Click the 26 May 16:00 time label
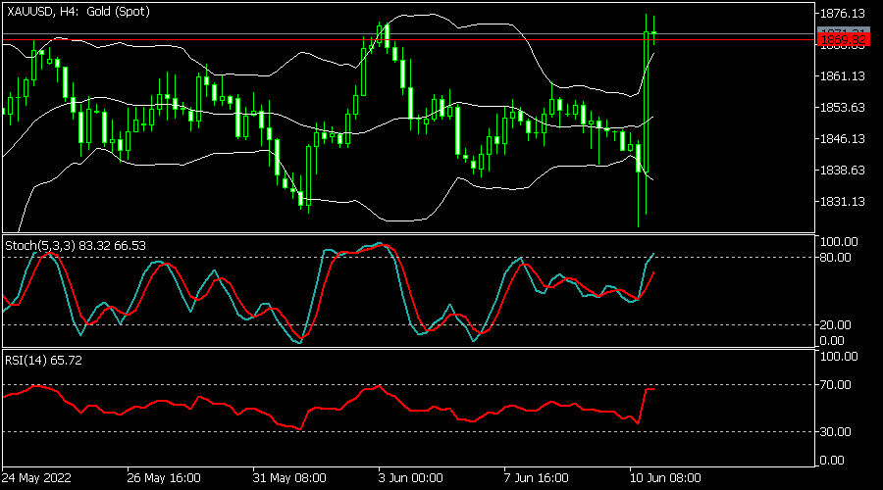883x490 pixels. point(164,478)
